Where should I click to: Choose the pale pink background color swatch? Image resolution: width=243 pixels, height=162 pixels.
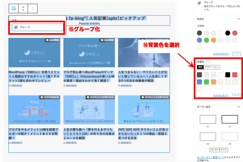(221, 82)
